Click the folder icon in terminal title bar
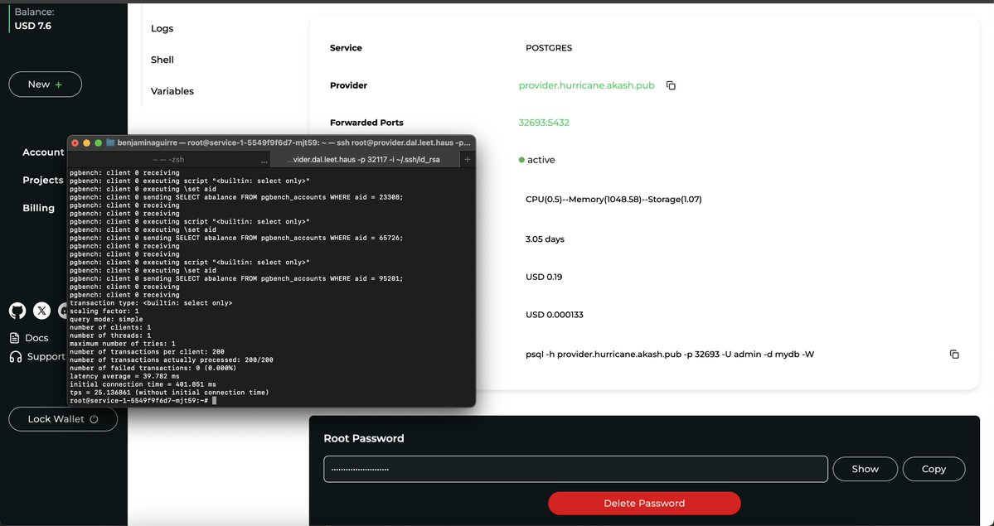This screenshot has width=994, height=526. [110, 143]
